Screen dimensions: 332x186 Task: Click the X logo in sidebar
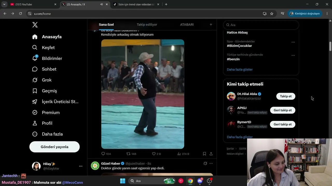[35, 25]
